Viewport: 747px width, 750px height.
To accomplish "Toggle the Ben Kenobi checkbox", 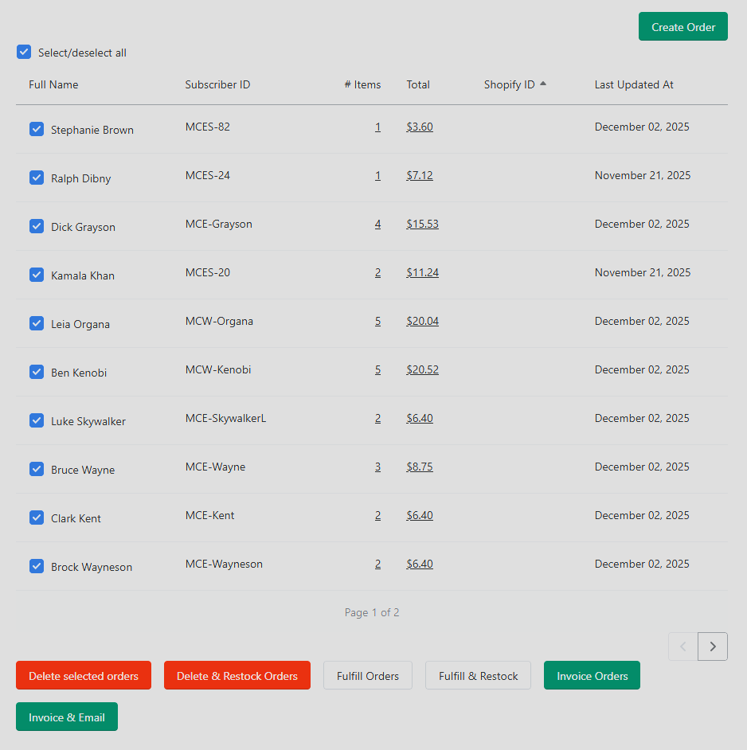I will [37, 372].
